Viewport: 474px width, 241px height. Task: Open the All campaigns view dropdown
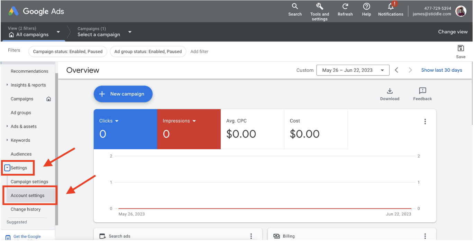(x=58, y=32)
